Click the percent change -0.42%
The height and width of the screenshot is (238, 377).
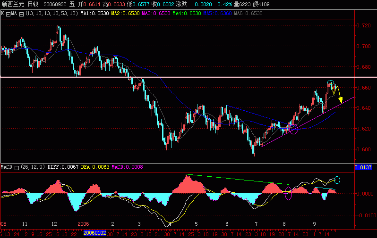[223, 4]
